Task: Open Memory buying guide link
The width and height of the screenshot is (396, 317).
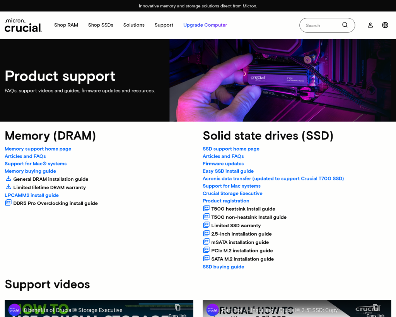Action: 30,171
